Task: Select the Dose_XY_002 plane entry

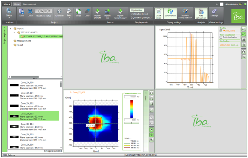Action: [x=33, y=106]
